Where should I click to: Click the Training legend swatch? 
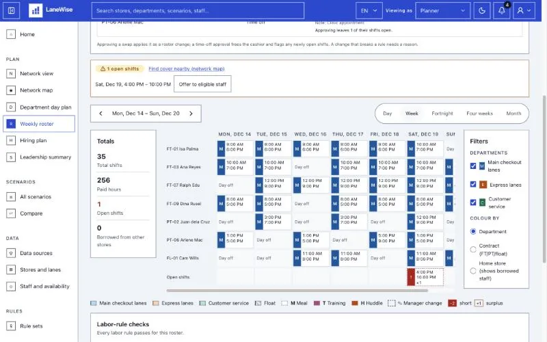(x=317, y=303)
